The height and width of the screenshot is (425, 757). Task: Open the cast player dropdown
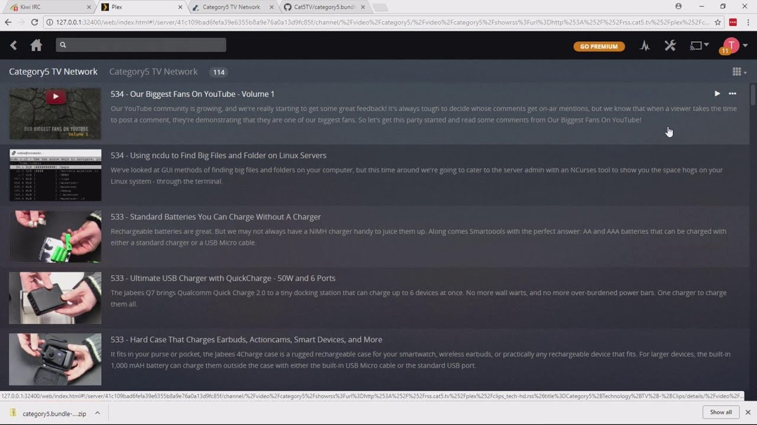coord(699,45)
